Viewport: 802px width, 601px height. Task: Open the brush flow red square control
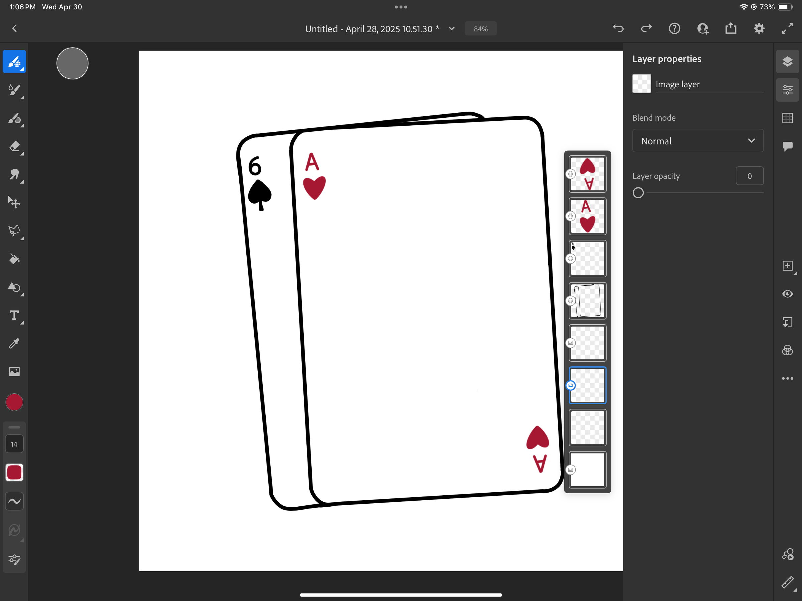14,473
